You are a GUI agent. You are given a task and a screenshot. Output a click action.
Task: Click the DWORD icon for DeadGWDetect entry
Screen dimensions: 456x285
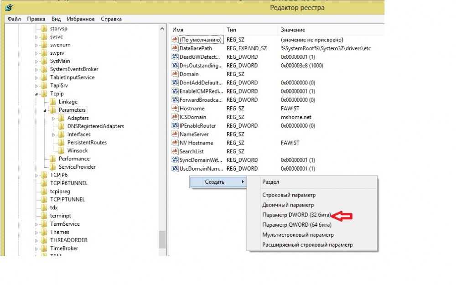175,57
